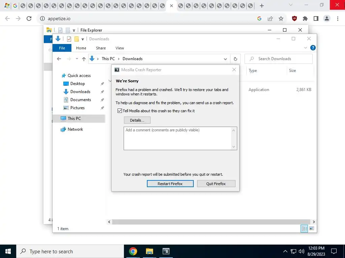Open the File tab in Downloads window

62,48
